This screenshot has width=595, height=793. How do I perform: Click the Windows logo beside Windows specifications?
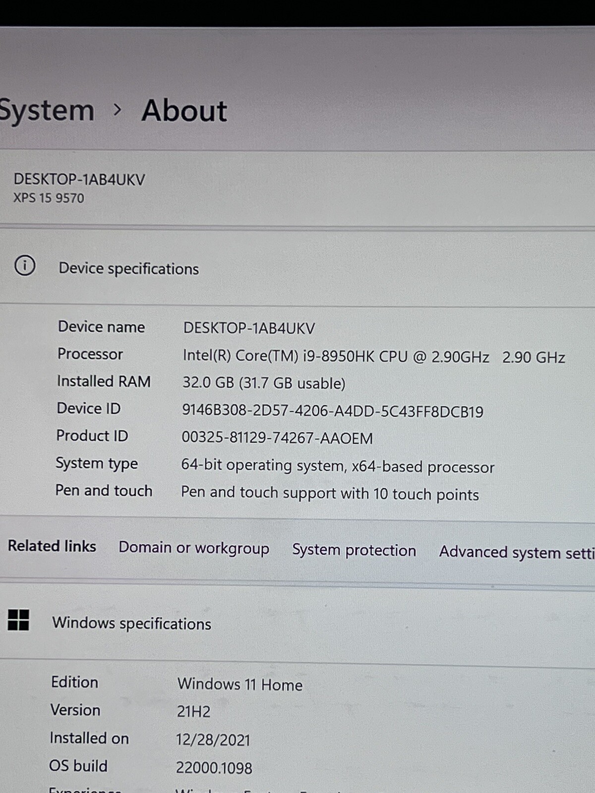coord(18,620)
